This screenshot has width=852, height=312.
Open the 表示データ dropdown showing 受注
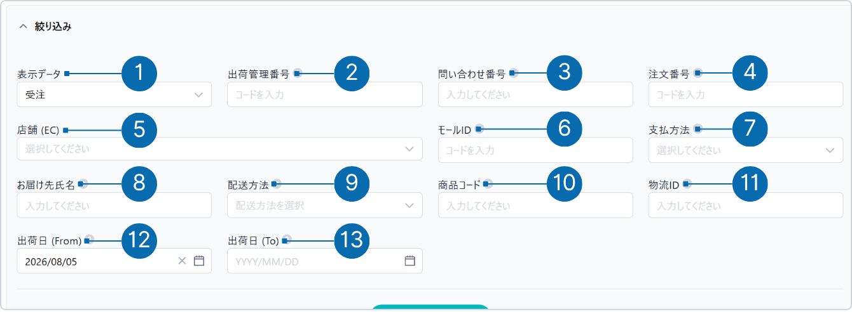coord(114,94)
